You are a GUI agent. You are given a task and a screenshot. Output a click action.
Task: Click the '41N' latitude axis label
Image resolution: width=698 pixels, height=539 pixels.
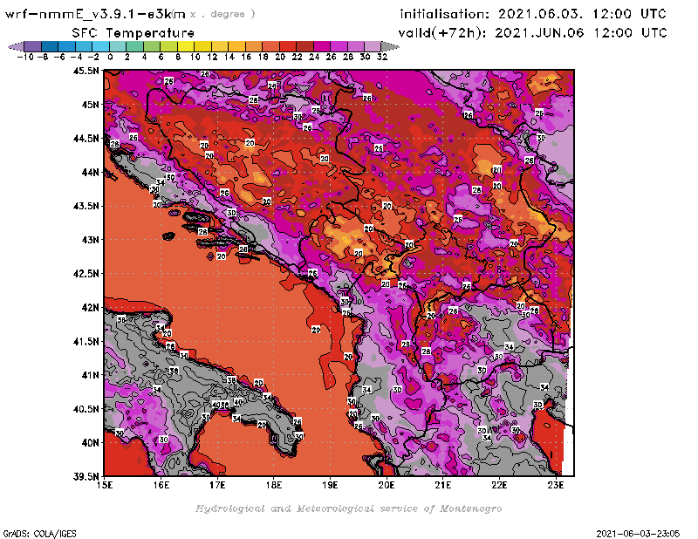tap(90, 375)
